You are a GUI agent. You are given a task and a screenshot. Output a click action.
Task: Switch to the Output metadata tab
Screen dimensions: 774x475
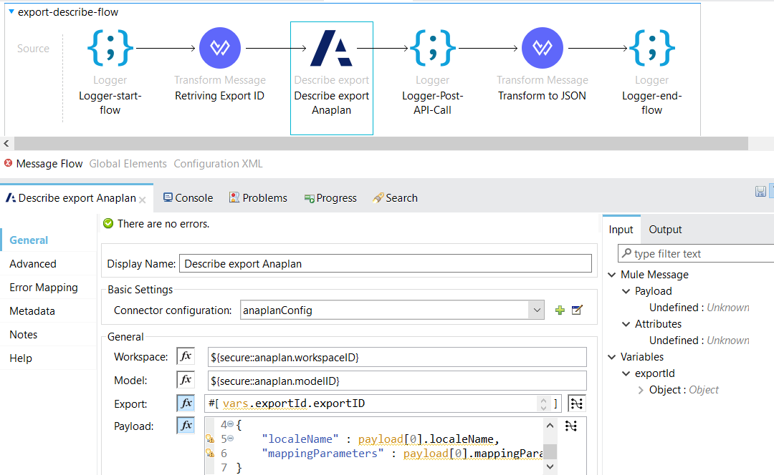coord(665,230)
